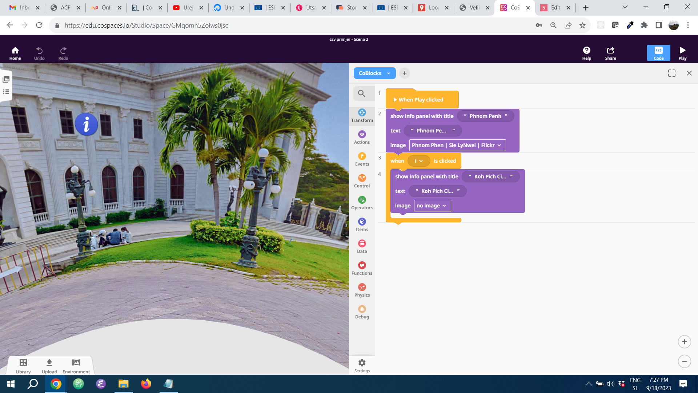This screenshot has height=393, width=698.
Task: Open the Events blocks category
Action: click(362, 159)
